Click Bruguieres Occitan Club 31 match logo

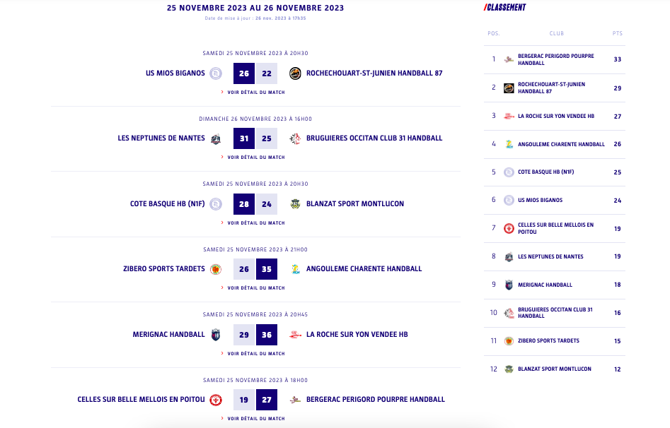pyautogui.click(x=295, y=138)
